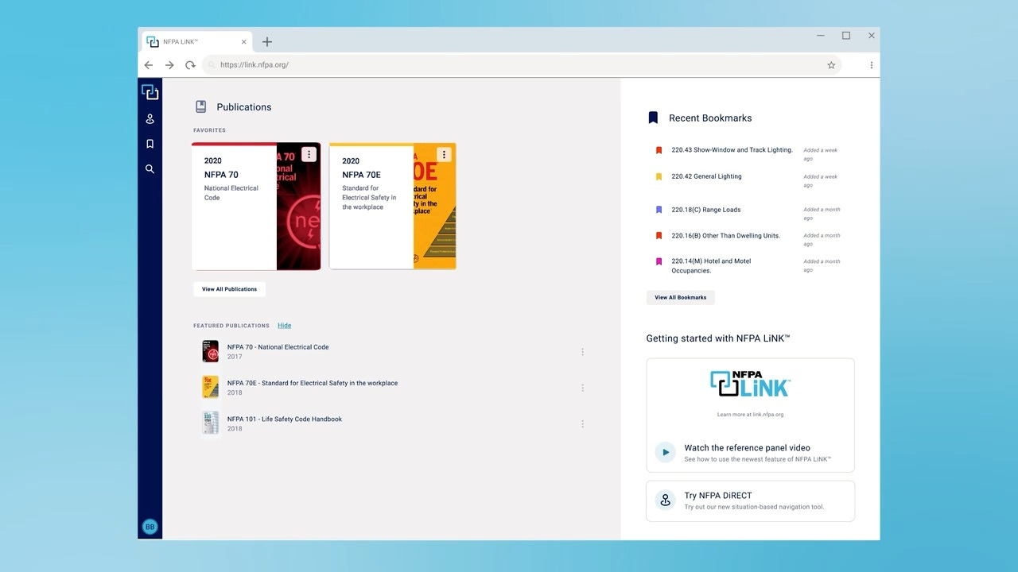Click View All Bookmarks button
The width and height of the screenshot is (1018, 572).
pos(681,297)
